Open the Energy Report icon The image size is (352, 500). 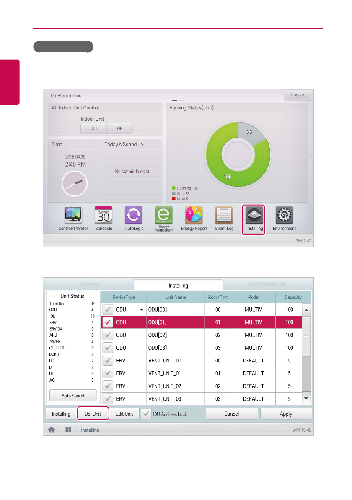(x=194, y=216)
